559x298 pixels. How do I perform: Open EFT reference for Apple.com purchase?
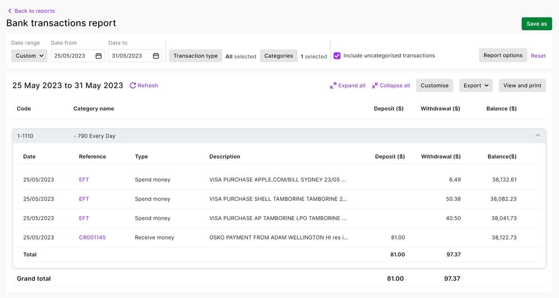pos(84,180)
